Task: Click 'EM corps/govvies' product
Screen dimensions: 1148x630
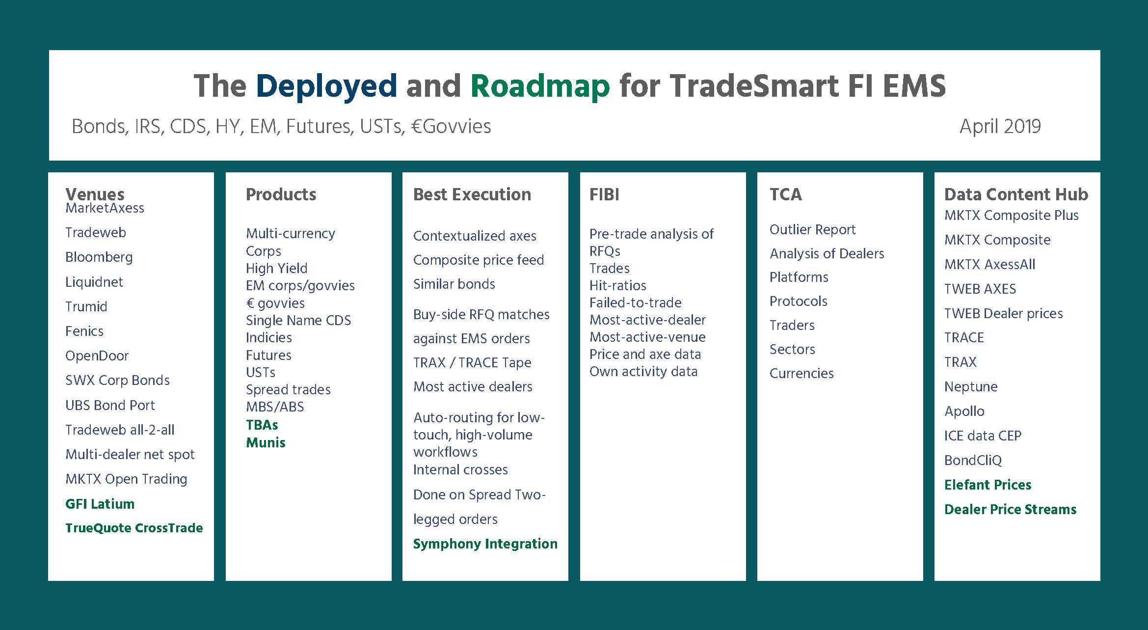Action: point(300,286)
